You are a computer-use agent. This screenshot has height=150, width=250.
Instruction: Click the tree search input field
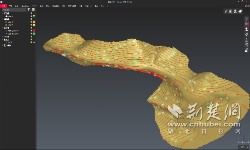coord(14,10)
